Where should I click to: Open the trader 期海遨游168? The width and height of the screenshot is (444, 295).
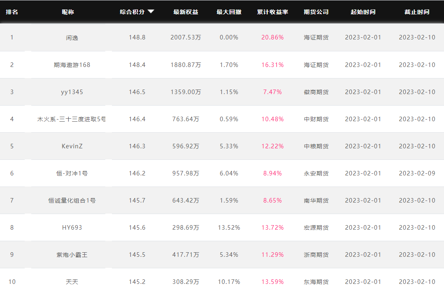coord(72,65)
